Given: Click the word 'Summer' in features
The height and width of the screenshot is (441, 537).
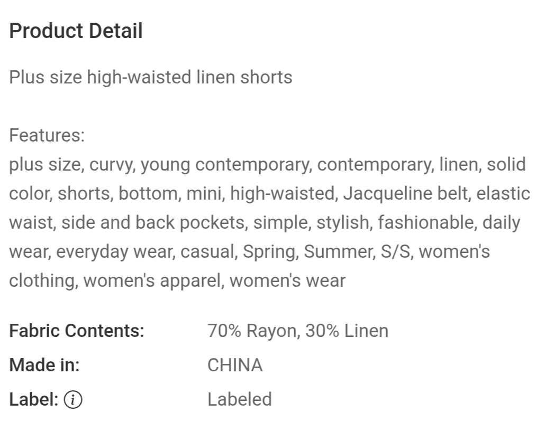Looking at the screenshot, I should tap(339, 251).
